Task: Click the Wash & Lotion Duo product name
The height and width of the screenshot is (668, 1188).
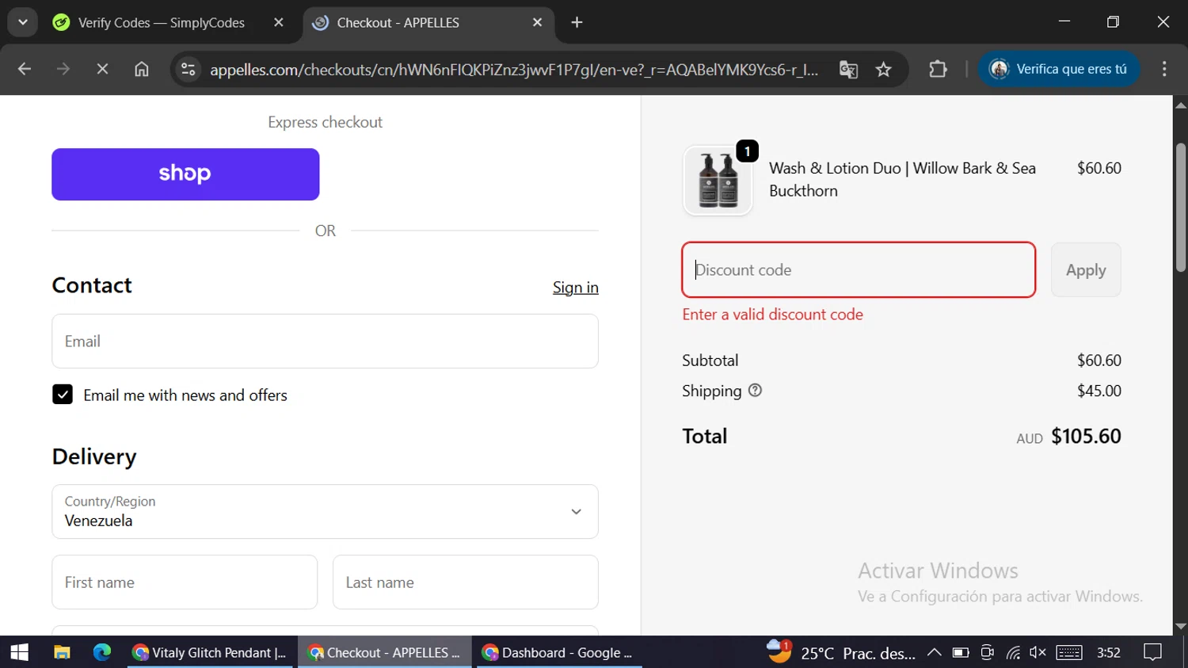Action: coord(902,179)
